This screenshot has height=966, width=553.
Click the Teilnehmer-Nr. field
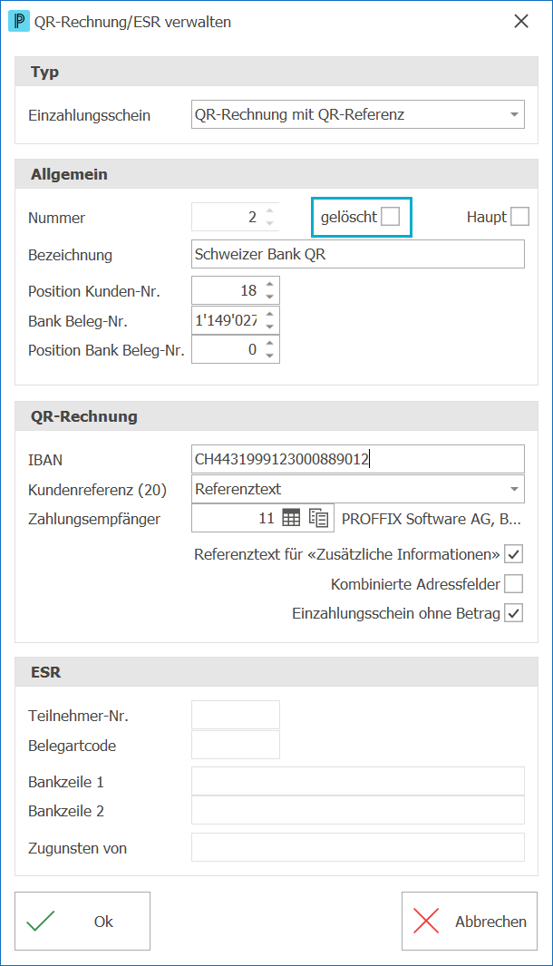(236, 715)
